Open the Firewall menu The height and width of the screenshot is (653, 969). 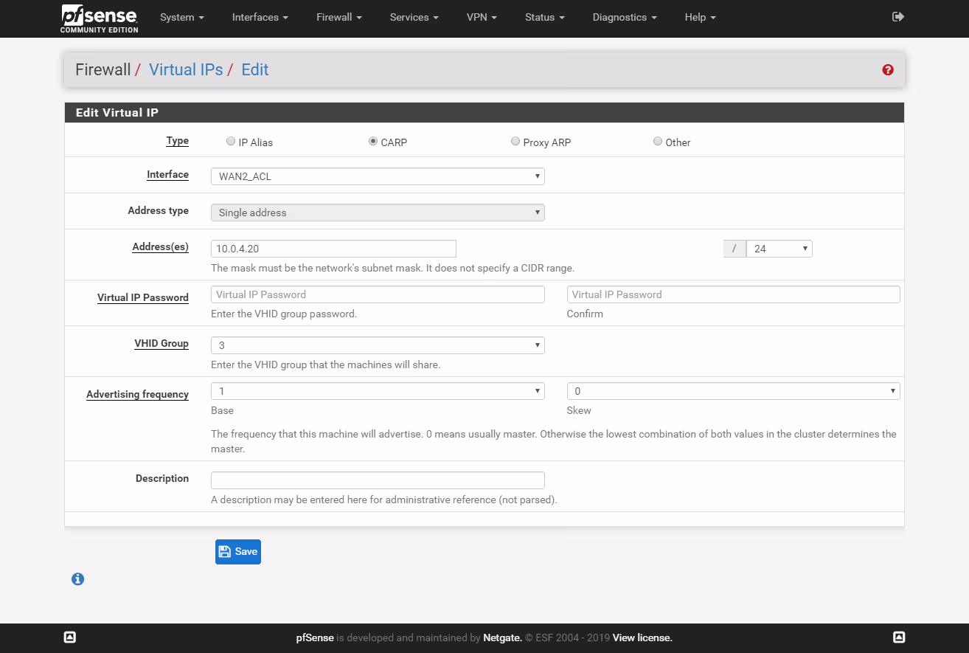click(x=338, y=17)
